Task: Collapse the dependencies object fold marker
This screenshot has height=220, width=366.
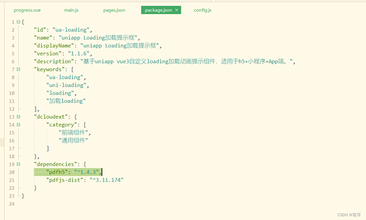Action: [18, 164]
